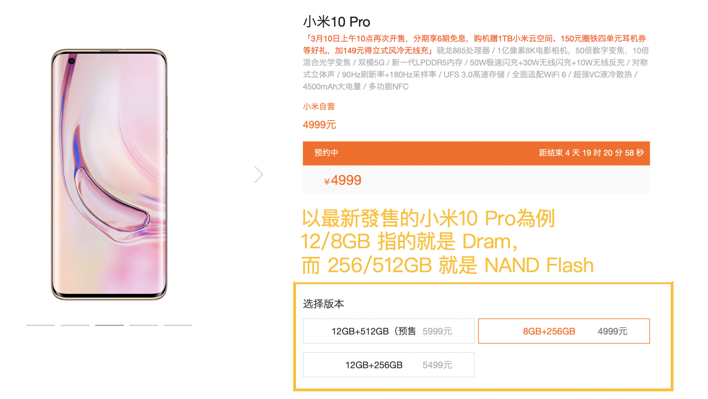Choose the 8GB+256GB 4999元 option

coord(564,331)
